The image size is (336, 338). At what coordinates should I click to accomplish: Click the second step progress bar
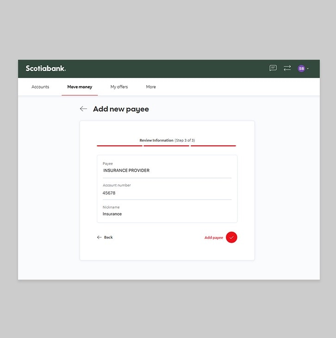point(167,146)
